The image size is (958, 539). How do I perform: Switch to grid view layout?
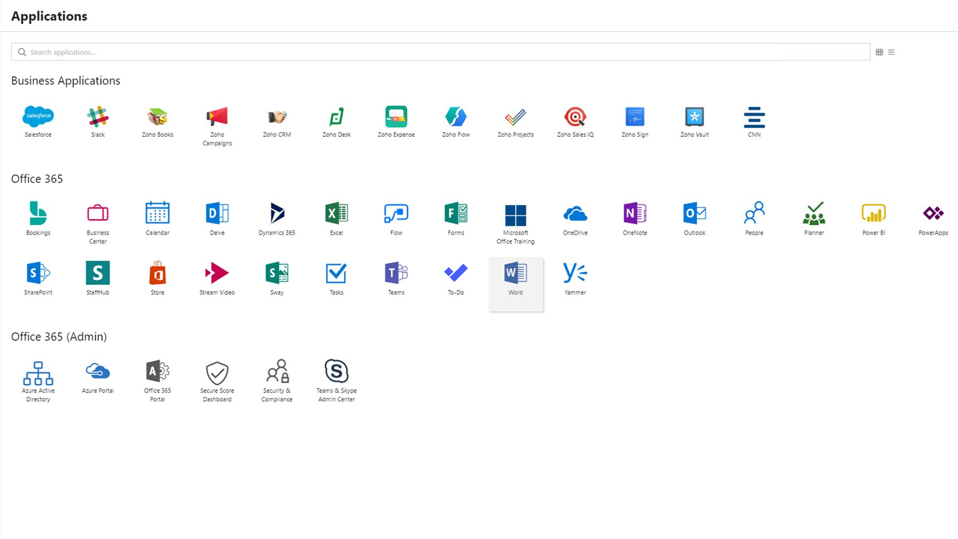(x=879, y=52)
